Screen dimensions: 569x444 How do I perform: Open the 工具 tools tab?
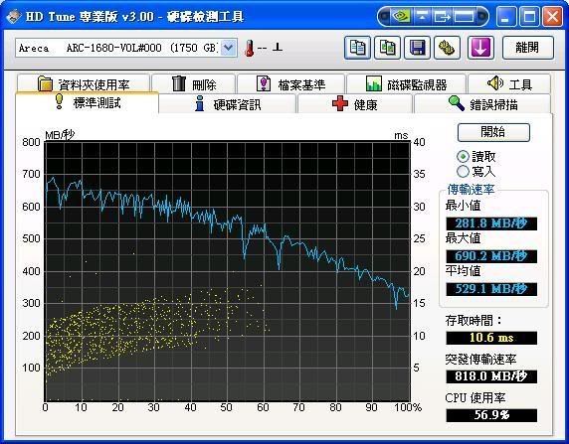[x=509, y=84]
